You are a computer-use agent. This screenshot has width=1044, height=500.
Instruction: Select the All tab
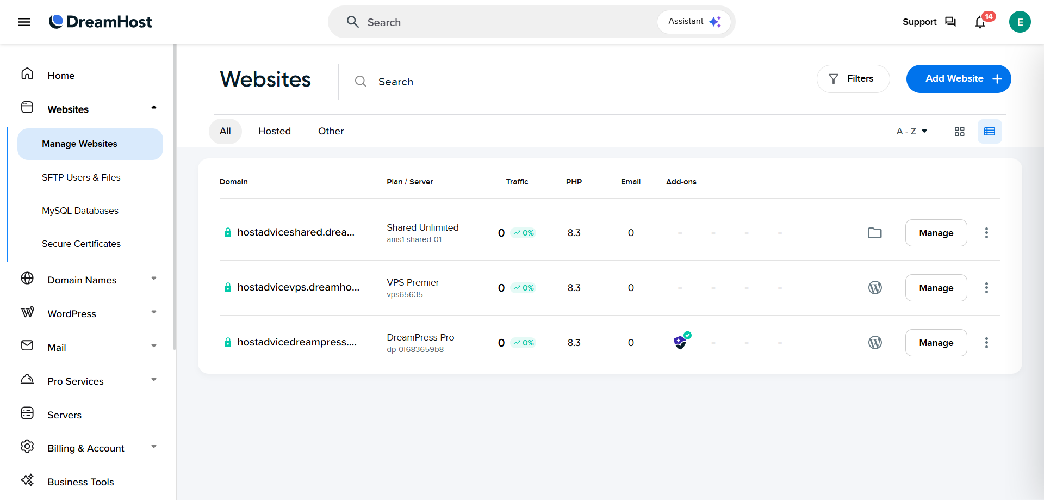tap(225, 131)
